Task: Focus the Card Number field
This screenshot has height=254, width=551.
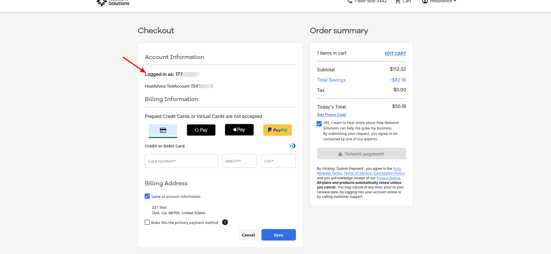Action: pyautogui.click(x=181, y=161)
